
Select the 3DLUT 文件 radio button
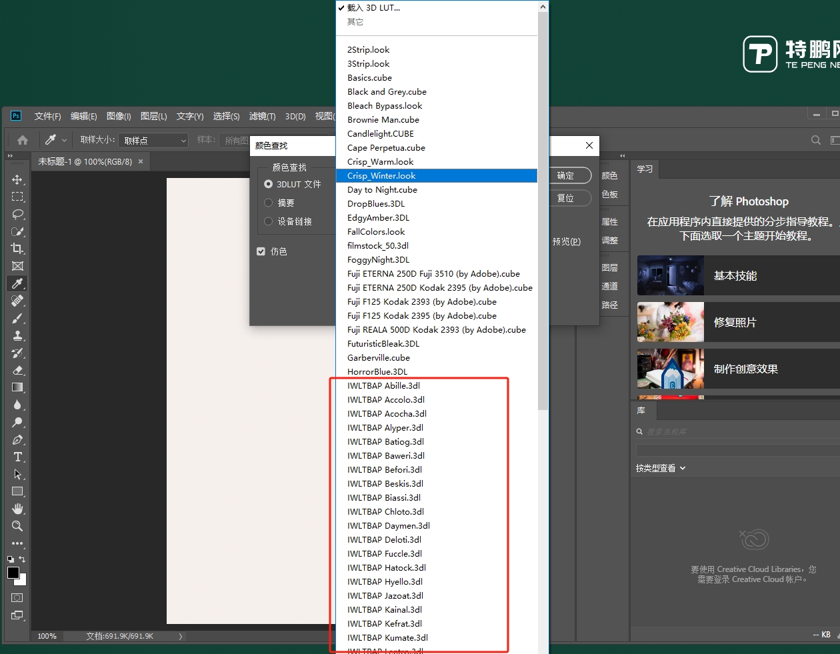(x=269, y=184)
